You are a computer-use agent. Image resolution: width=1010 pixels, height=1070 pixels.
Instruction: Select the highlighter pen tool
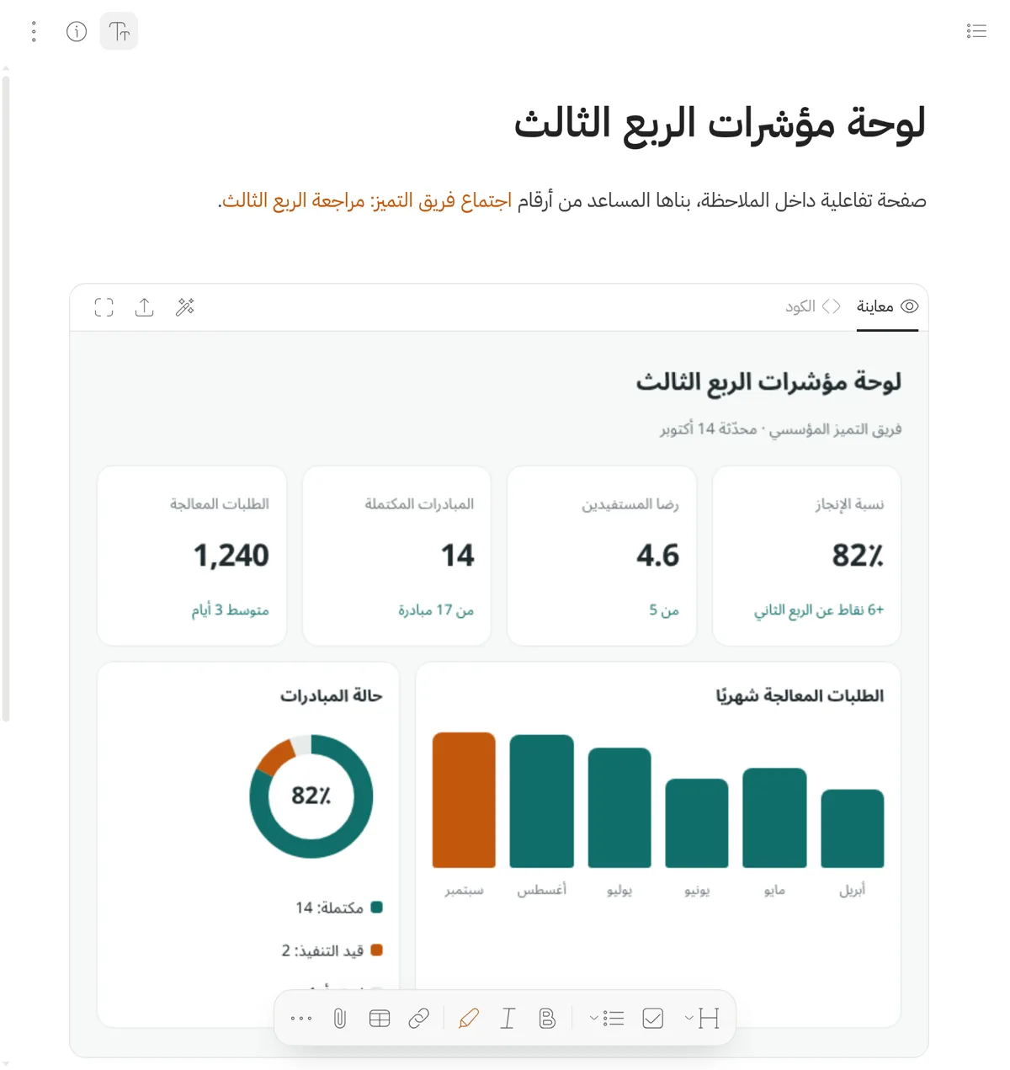click(x=469, y=1019)
